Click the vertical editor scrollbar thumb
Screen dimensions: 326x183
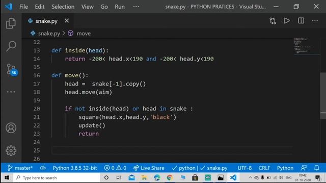pyautogui.click(x=323, y=96)
